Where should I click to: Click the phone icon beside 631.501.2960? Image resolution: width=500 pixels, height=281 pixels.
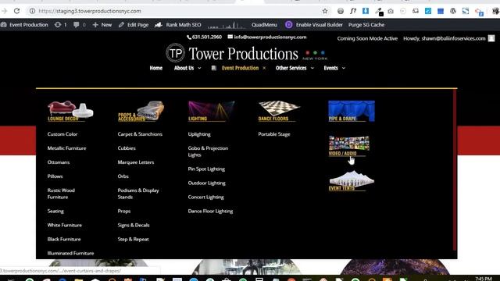[189, 37]
